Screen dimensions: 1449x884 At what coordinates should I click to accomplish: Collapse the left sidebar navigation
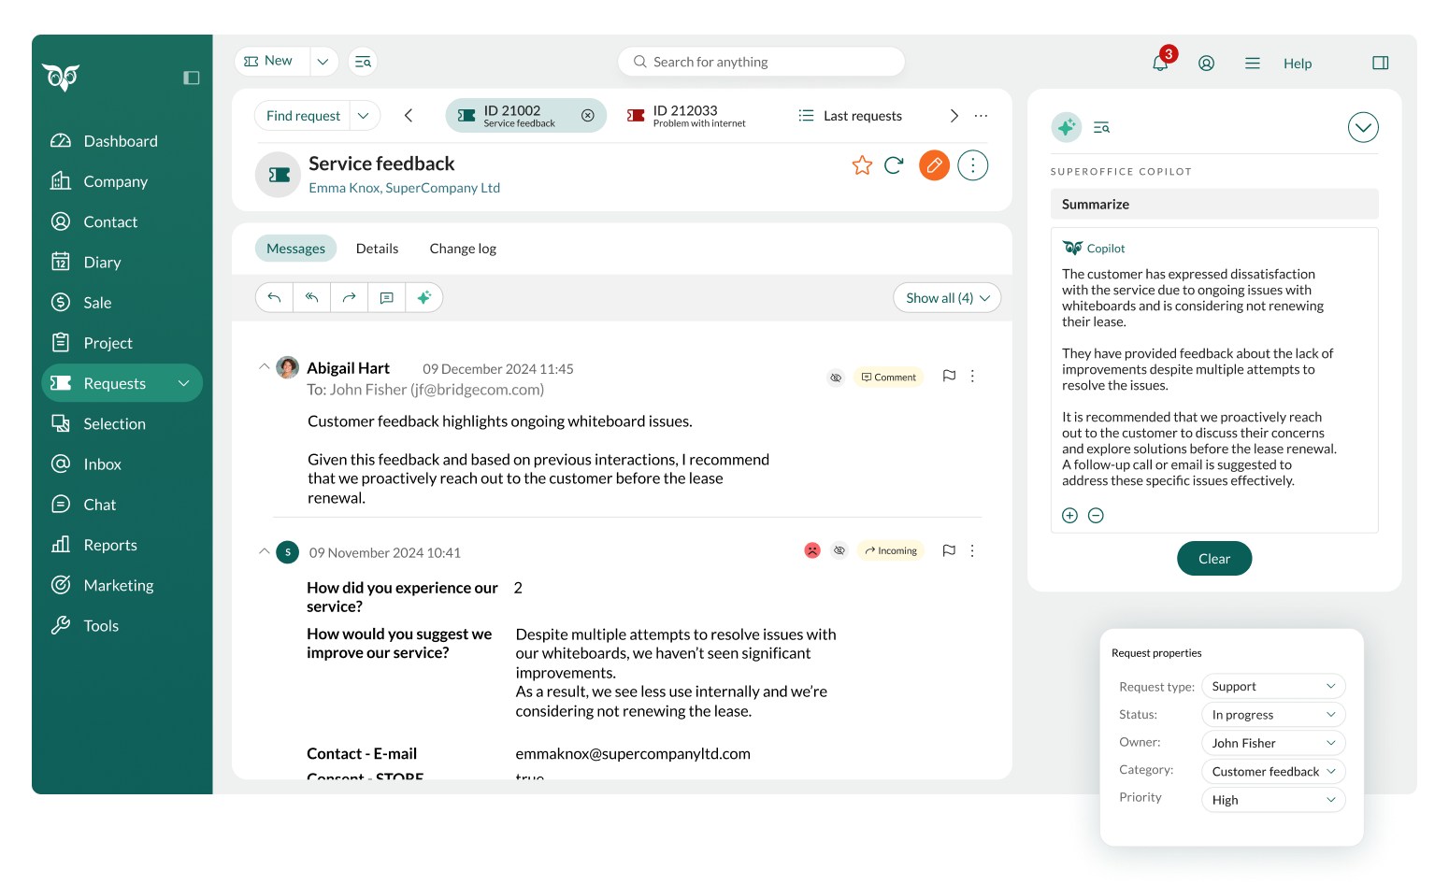192,78
